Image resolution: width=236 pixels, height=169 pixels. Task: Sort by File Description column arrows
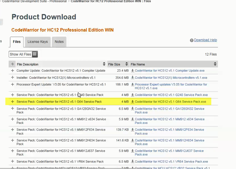[x=104, y=64]
